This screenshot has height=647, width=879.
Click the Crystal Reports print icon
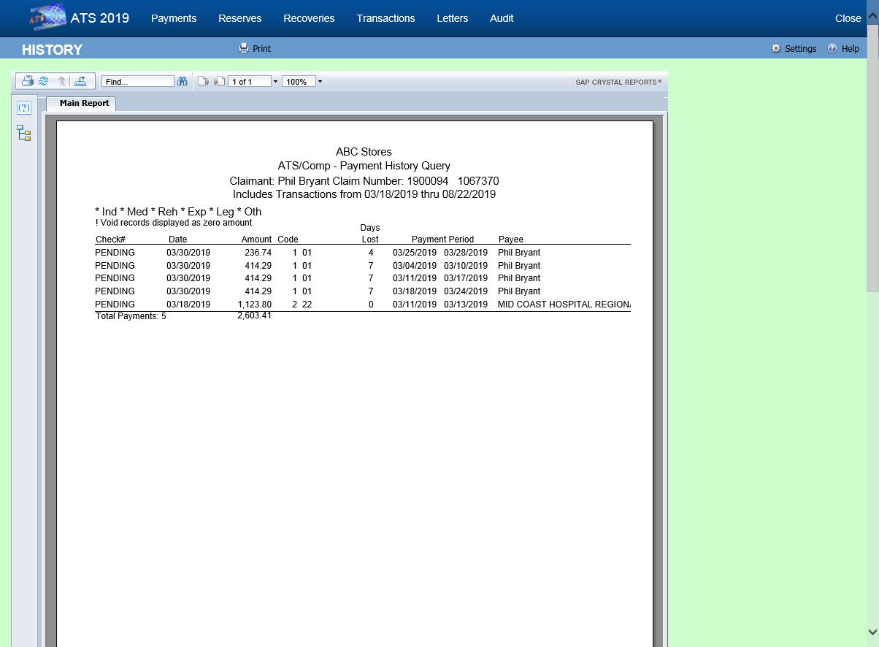pyautogui.click(x=27, y=81)
